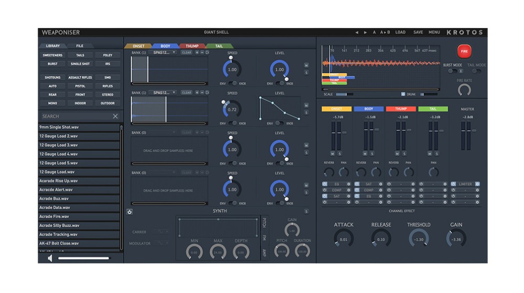Switch to the LIBRARY tab
Screen dimensions: 524x293
coord(53,46)
